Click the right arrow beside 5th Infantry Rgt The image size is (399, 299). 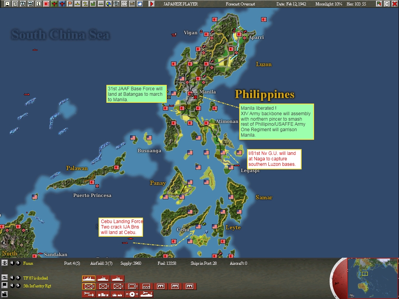click(x=18, y=285)
